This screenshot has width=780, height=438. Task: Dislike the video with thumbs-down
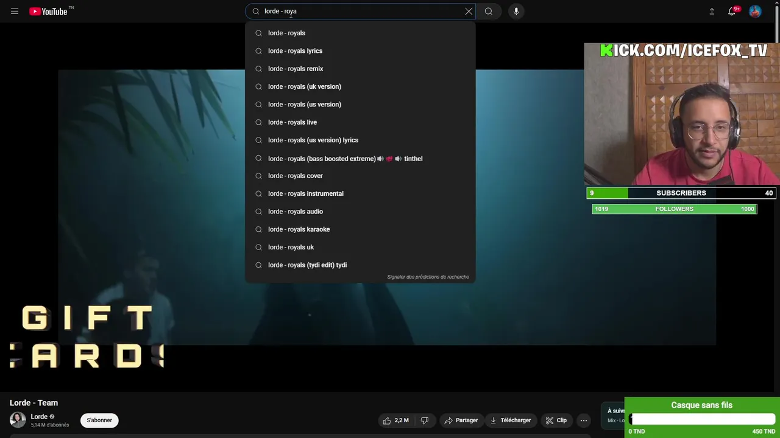[425, 420]
